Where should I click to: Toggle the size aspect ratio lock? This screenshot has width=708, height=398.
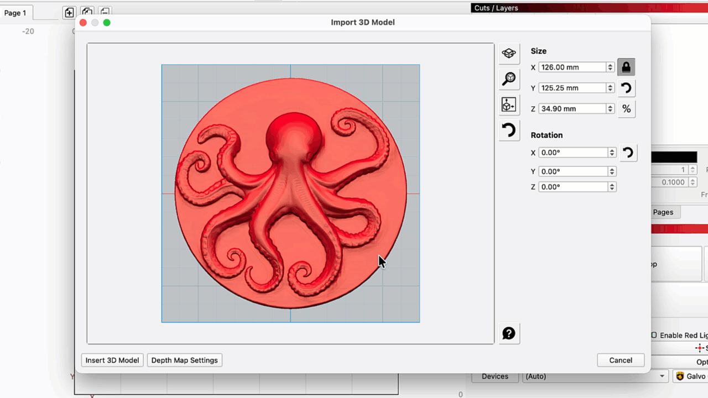coord(626,67)
